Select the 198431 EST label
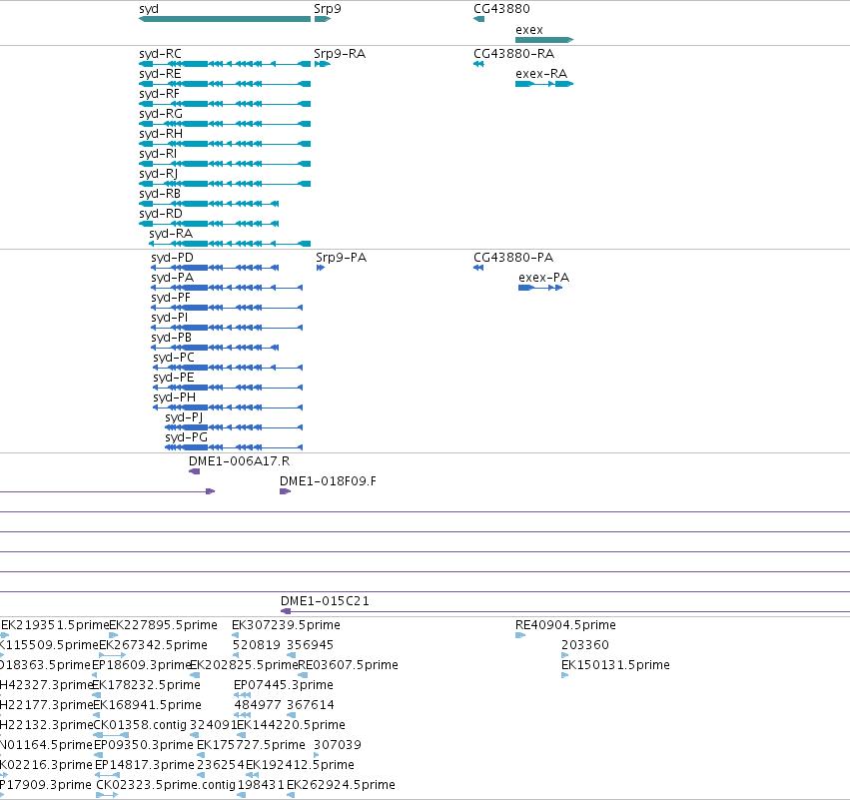Viewport: 850px width, 800px height. 261,785
